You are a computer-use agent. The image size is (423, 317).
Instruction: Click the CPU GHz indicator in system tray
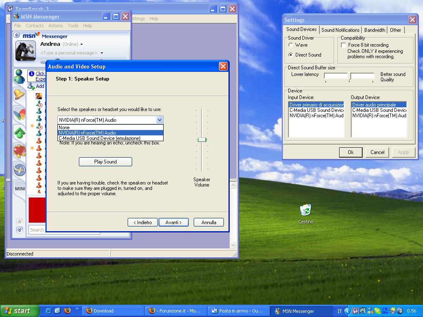[385, 311]
